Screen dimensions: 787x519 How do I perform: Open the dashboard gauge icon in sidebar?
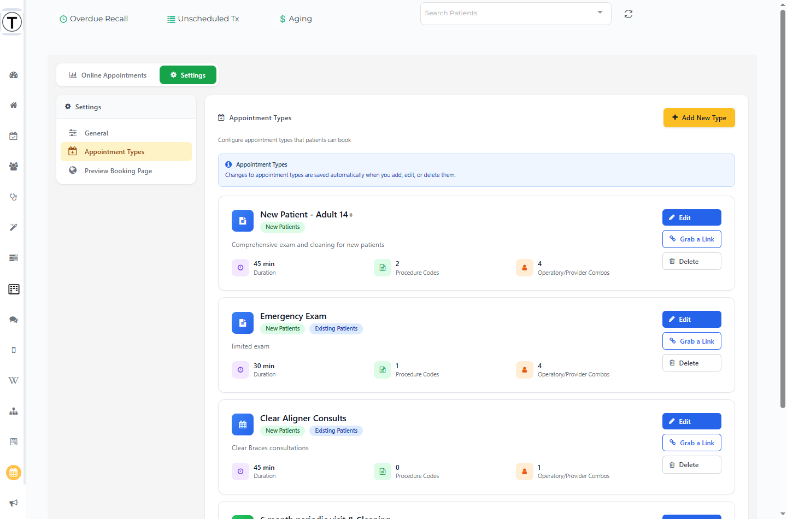click(14, 75)
